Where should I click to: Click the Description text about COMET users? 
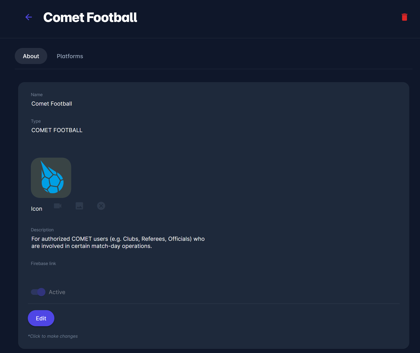pos(118,242)
